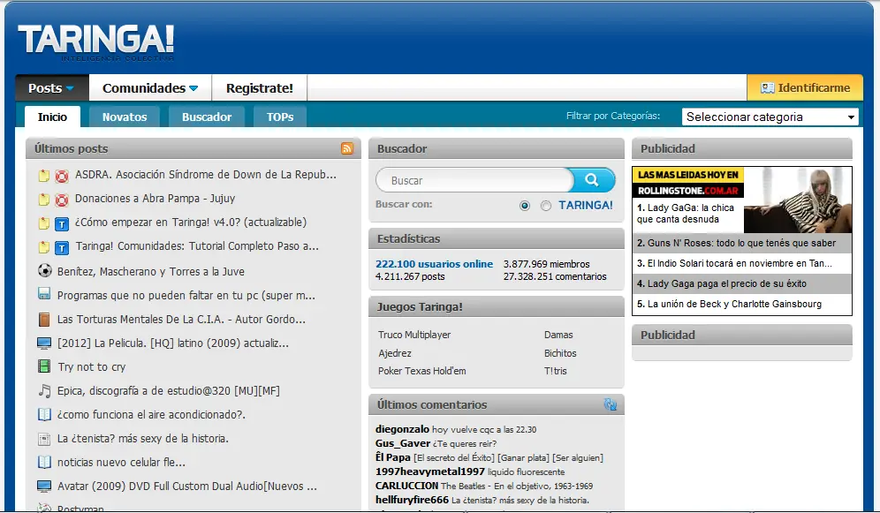Expand the Comunidades menu arrow
Screen dimensions: 880x513
point(193,88)
